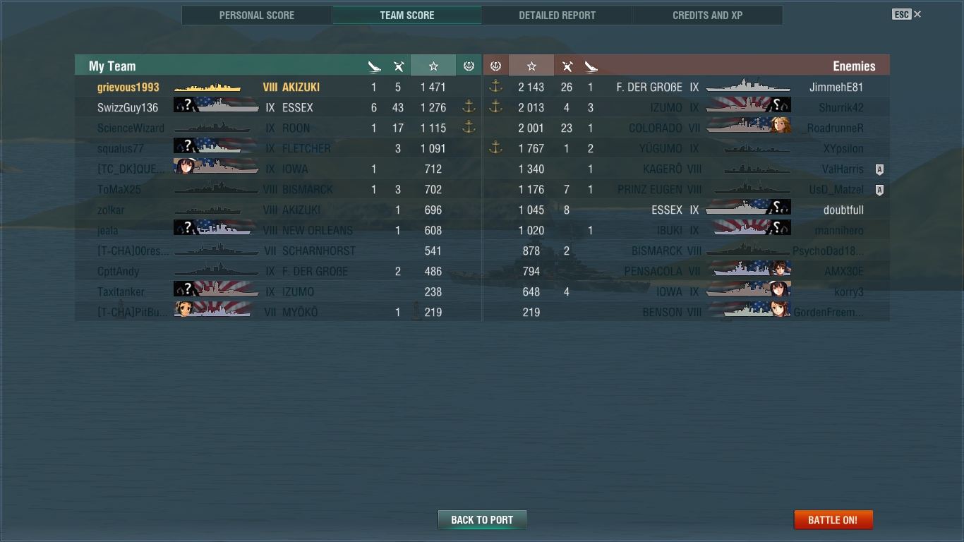The width and height of the screenshot is (964, 542).
Task: Select the Team Score tab
Action: 407,15
